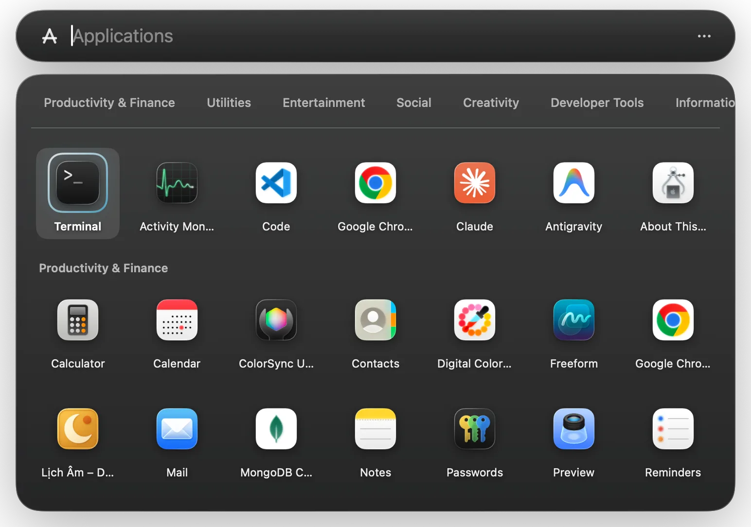Select the Social category tab

point(414,103)
